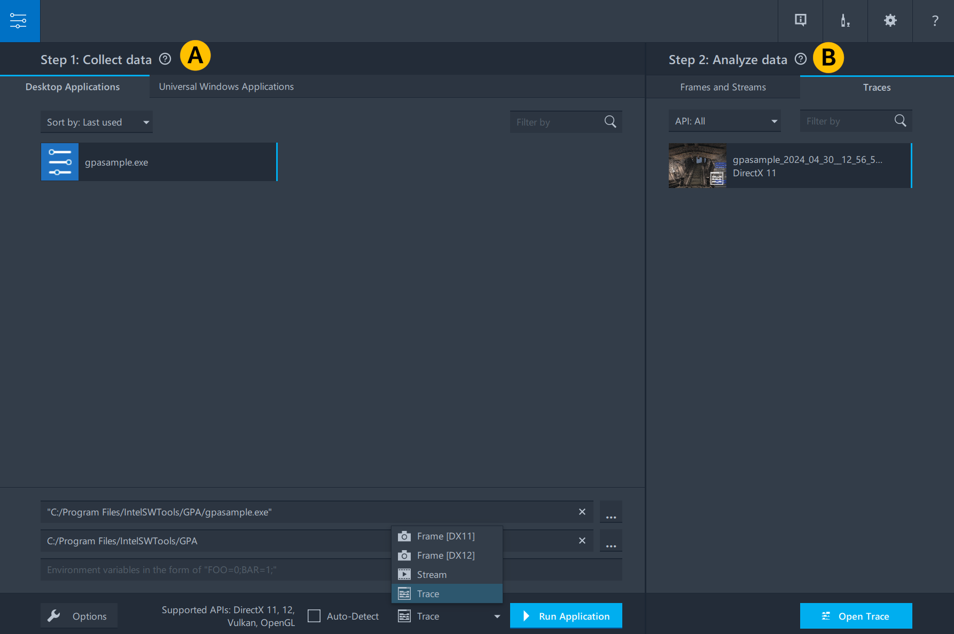Viewport: 954px width, 634px height.
Task: Enable the Auto-Detect checkbox
Action: click(314, 616)
